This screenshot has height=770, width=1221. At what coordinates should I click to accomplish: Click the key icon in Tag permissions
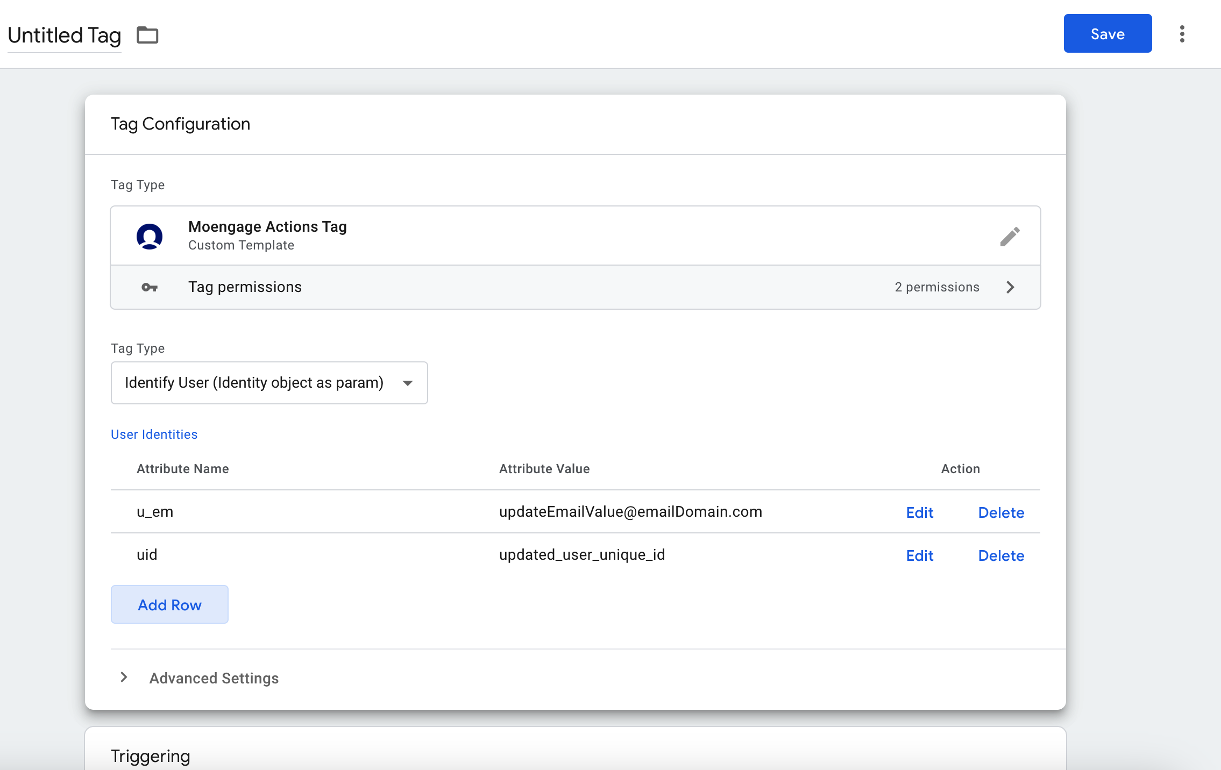150,287
